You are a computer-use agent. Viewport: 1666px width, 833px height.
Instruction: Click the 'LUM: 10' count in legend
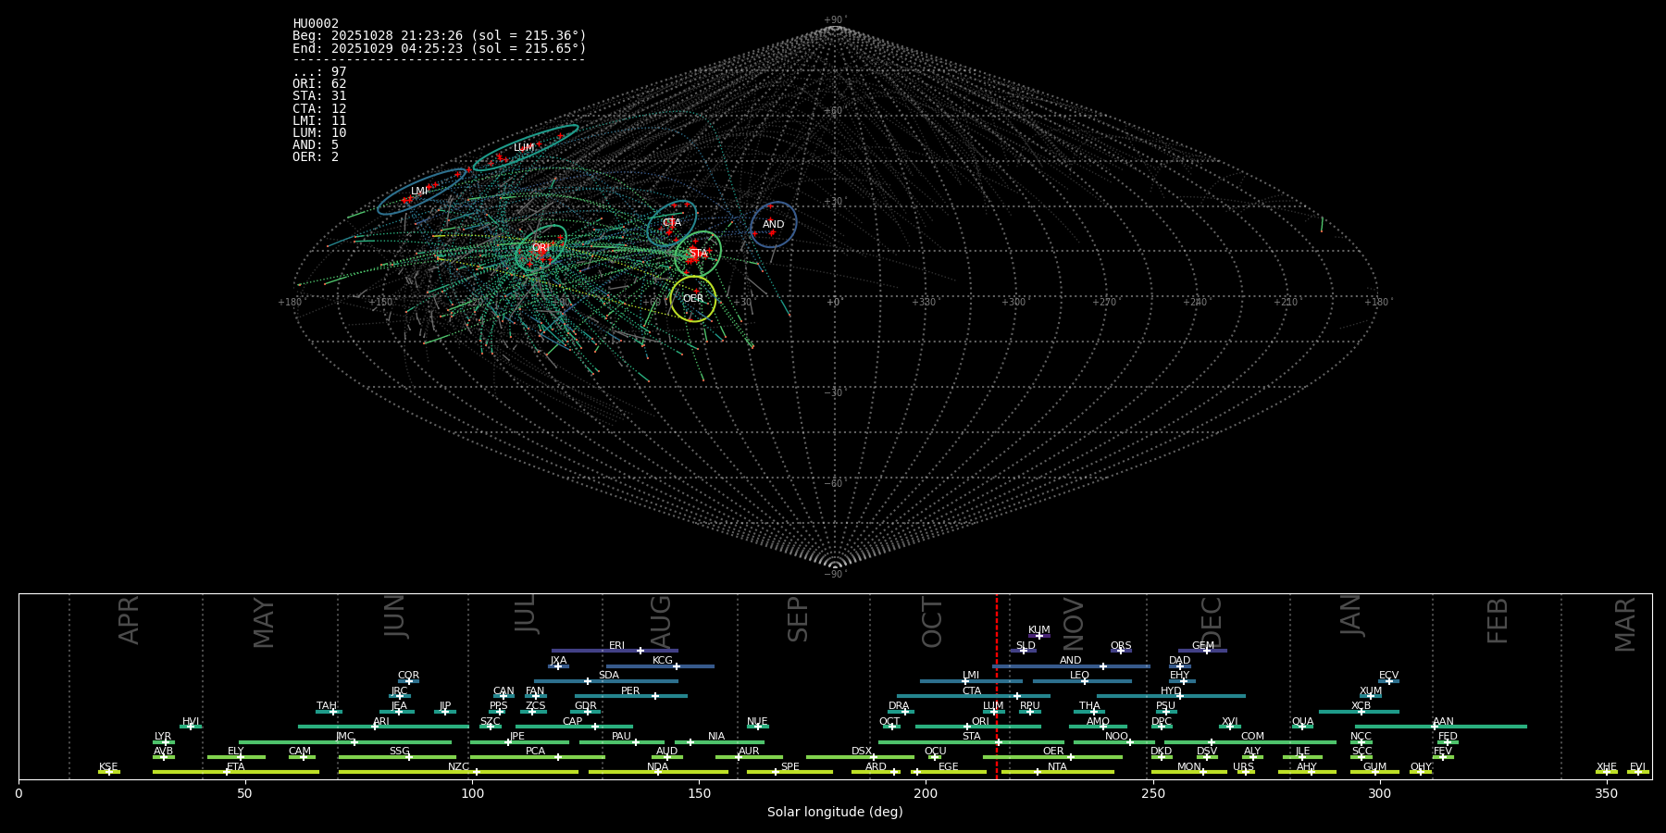[319, 132]
